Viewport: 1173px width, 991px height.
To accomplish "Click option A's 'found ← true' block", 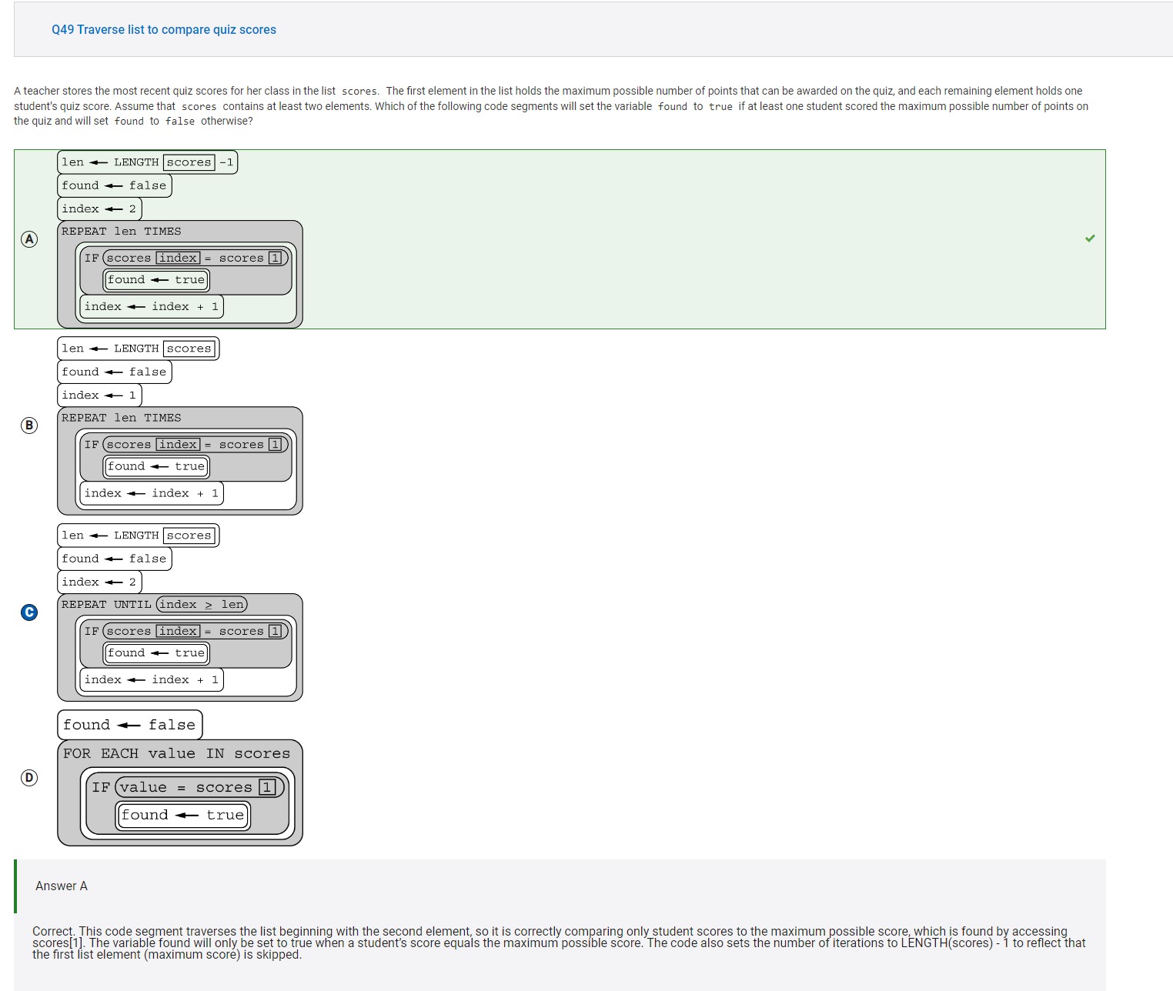I will [x=157, y=280].
